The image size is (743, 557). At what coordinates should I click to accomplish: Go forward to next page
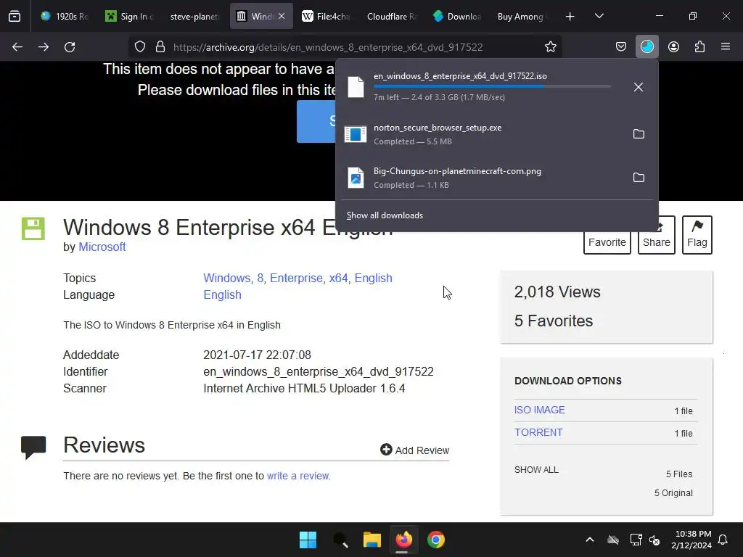tap(44, 47)
